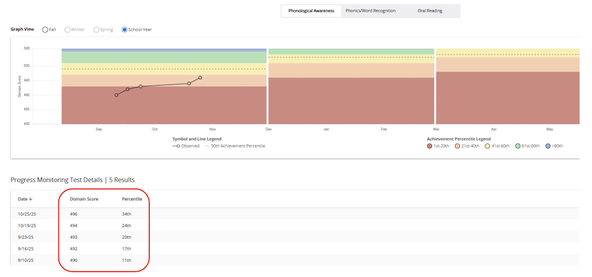Click the 1st-20th legend color swatch
This screenshot has height=277, width=592.
[429, 146]
